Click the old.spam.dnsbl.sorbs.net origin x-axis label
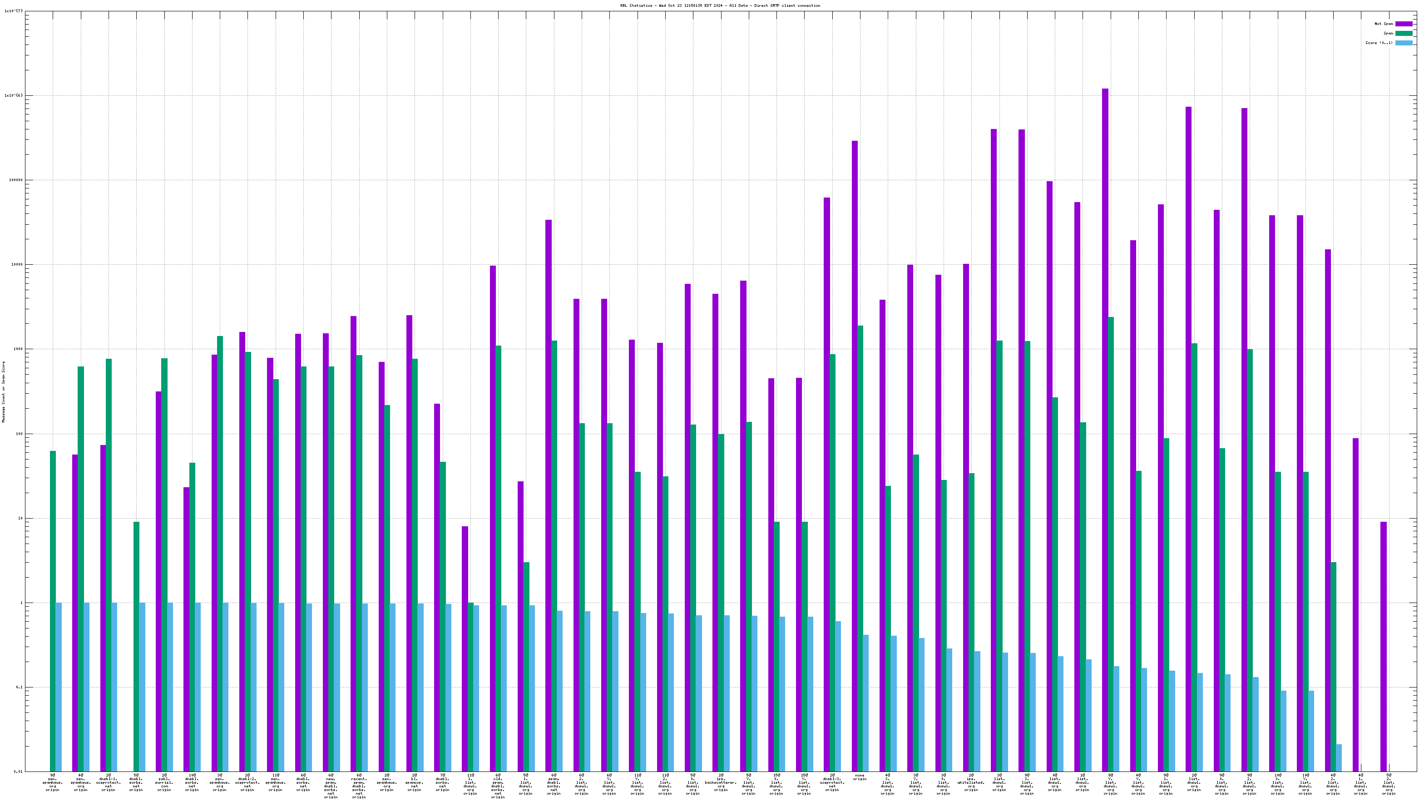 point(498,786)
